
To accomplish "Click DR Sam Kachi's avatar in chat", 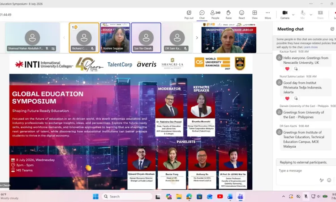I will point(279,132).
